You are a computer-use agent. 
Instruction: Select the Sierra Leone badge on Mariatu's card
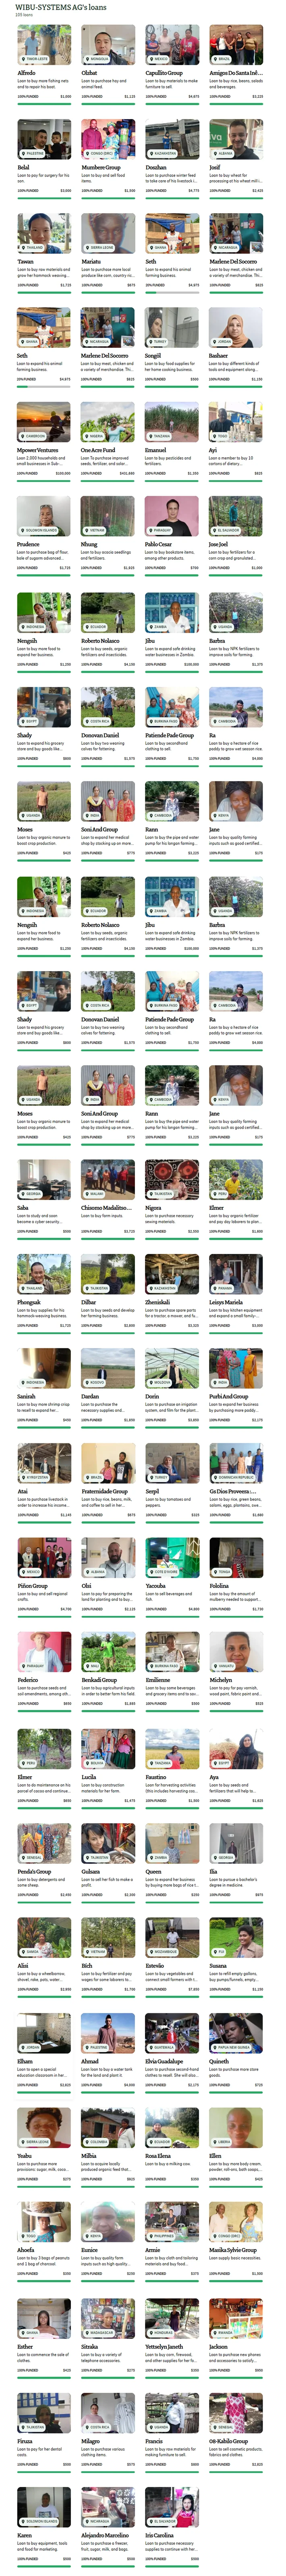(x=99, y=247)
